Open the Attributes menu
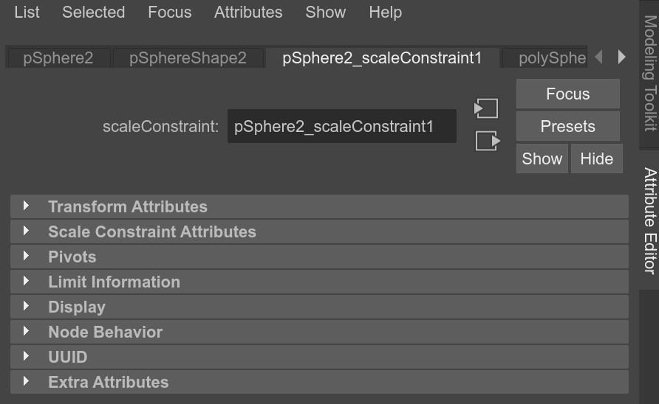The height and width of the screenshot is (404, 659). 248,13
